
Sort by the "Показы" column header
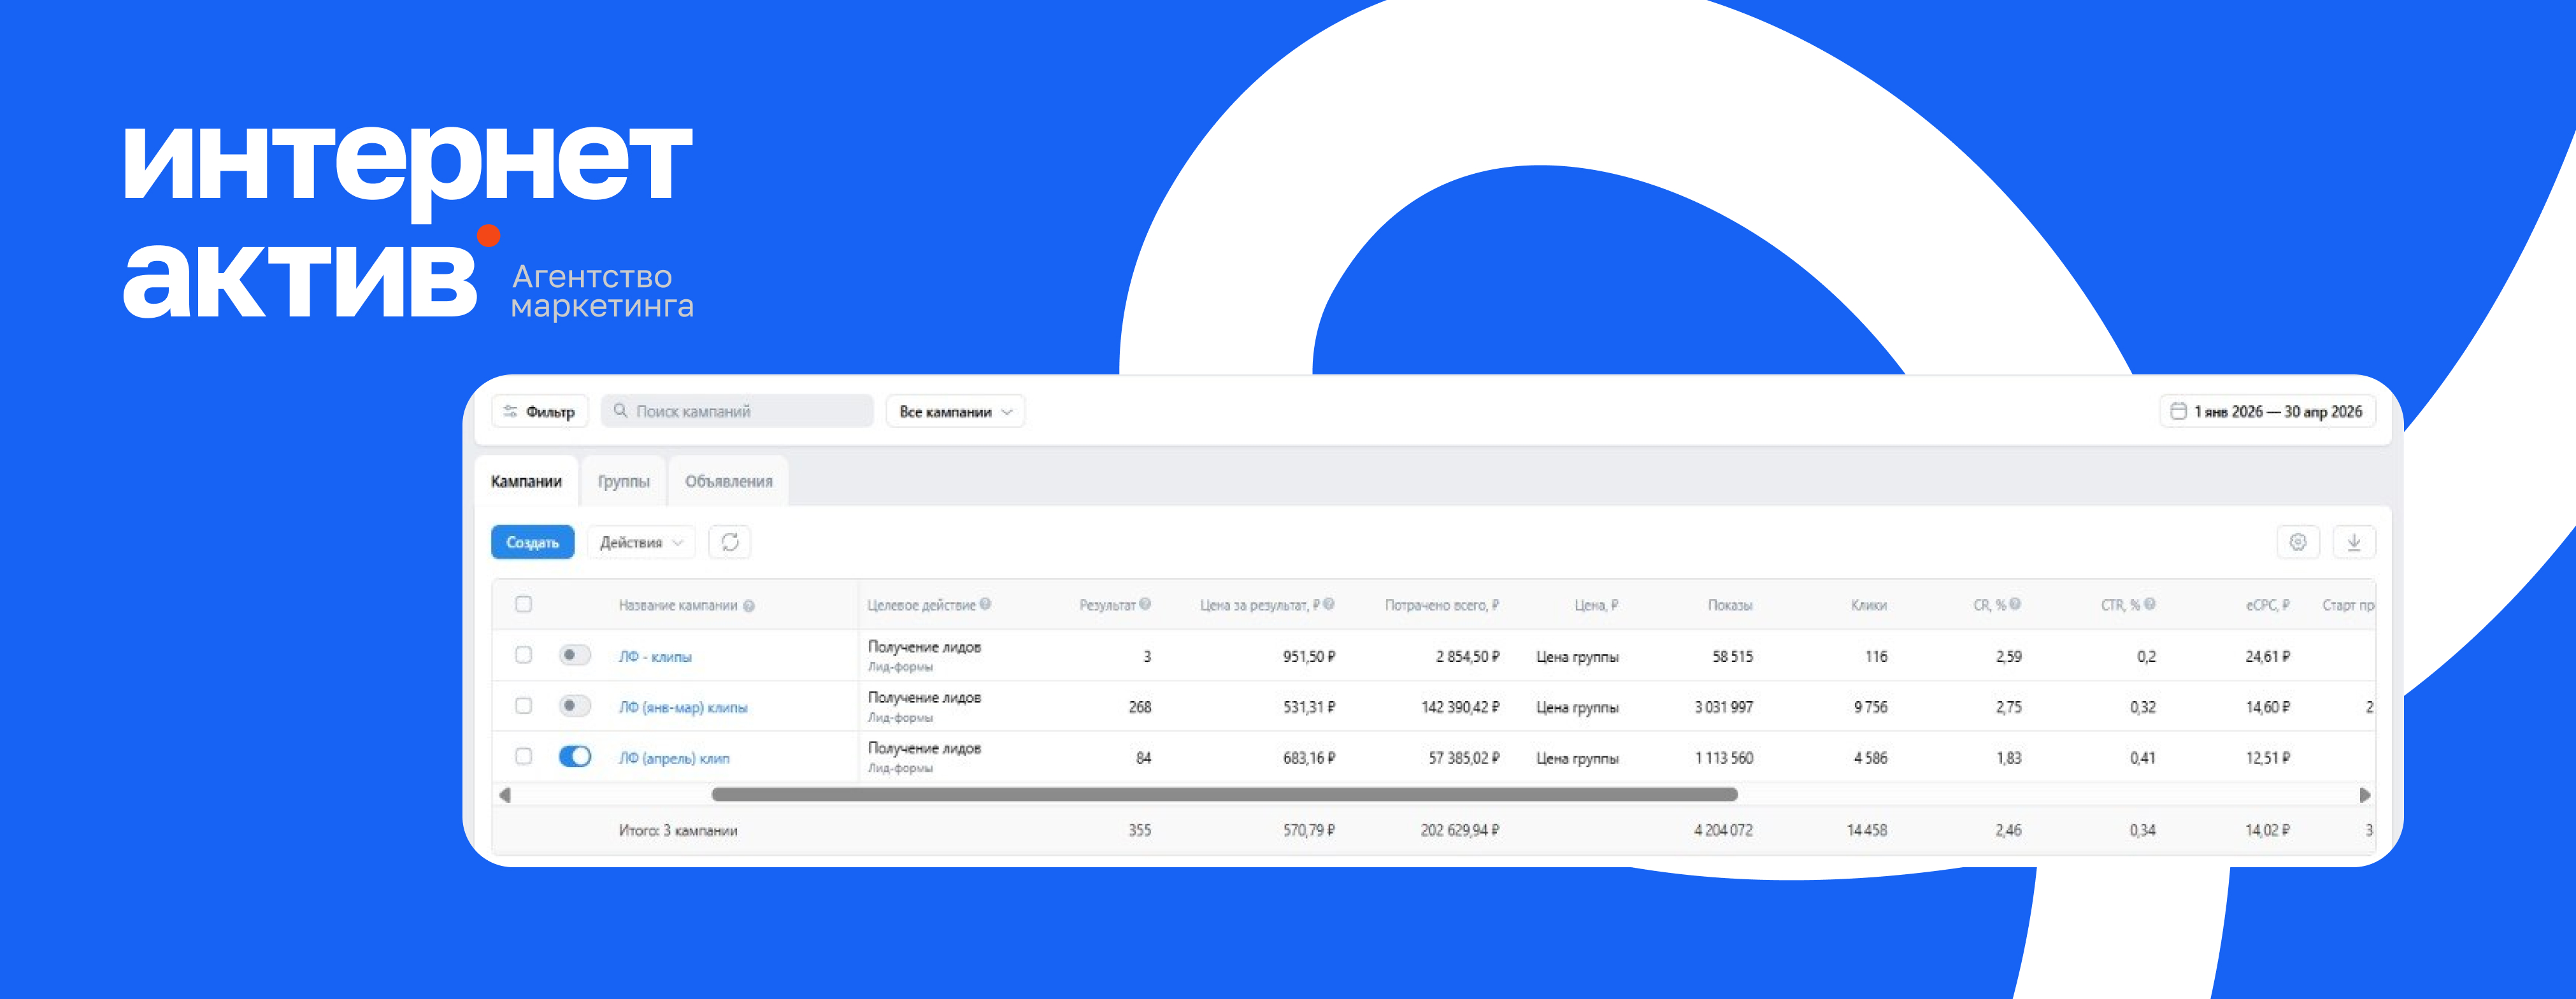click(1730, 605)
